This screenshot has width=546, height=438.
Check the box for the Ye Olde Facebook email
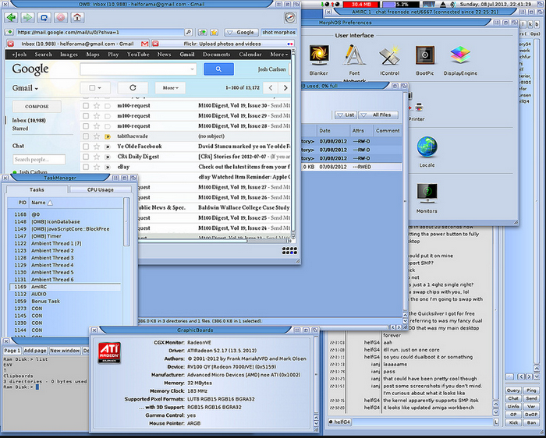pyautogui.click(x=86, y=147)
